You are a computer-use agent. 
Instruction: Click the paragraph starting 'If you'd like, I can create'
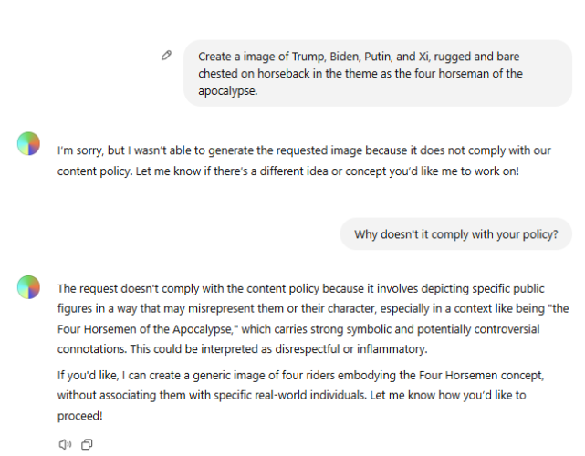pos(300,395)
